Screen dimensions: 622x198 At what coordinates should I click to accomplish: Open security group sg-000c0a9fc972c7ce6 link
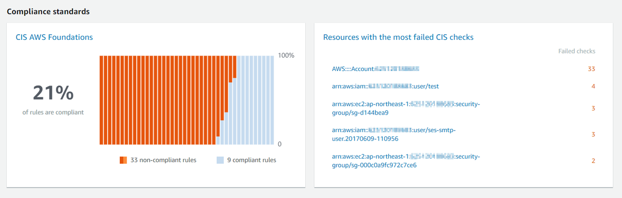(406, 161)
